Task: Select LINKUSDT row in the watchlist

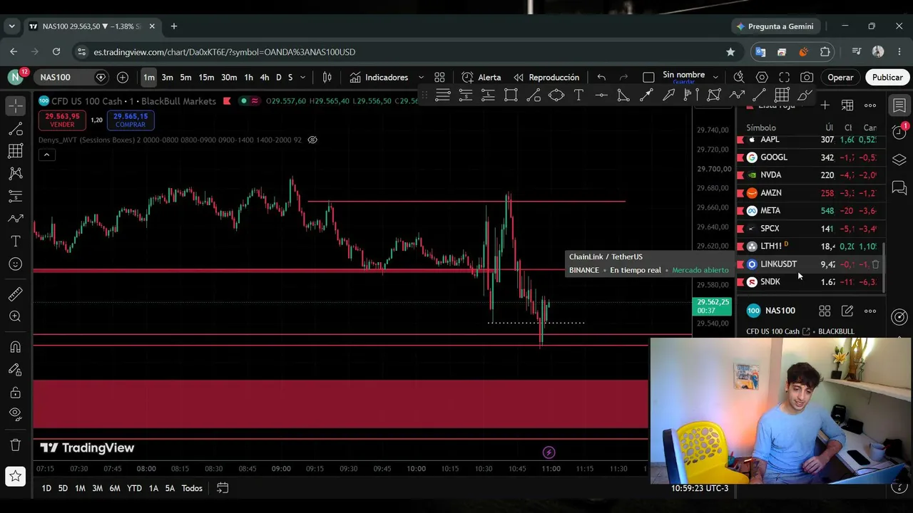Action: [810, 264]
